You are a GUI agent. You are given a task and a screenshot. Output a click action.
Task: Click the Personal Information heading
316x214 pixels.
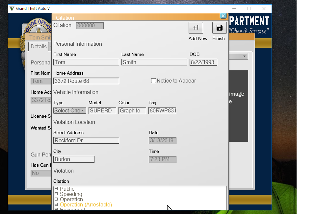[78, 44]
